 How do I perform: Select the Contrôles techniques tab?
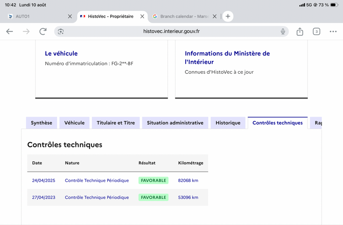(277, 123)
